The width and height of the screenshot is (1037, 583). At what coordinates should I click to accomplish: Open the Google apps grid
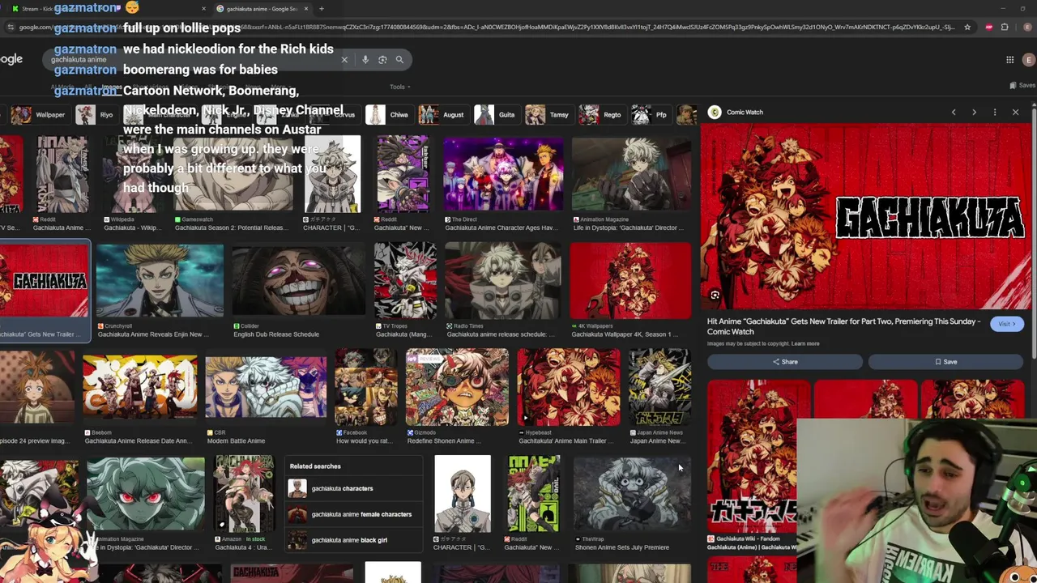pyautogui.click(x=1010, y=60)
